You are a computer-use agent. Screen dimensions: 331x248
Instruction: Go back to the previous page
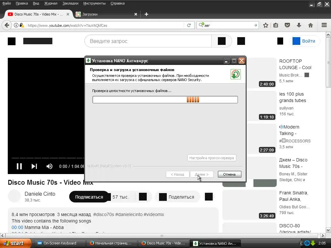[x=7, y=25]
